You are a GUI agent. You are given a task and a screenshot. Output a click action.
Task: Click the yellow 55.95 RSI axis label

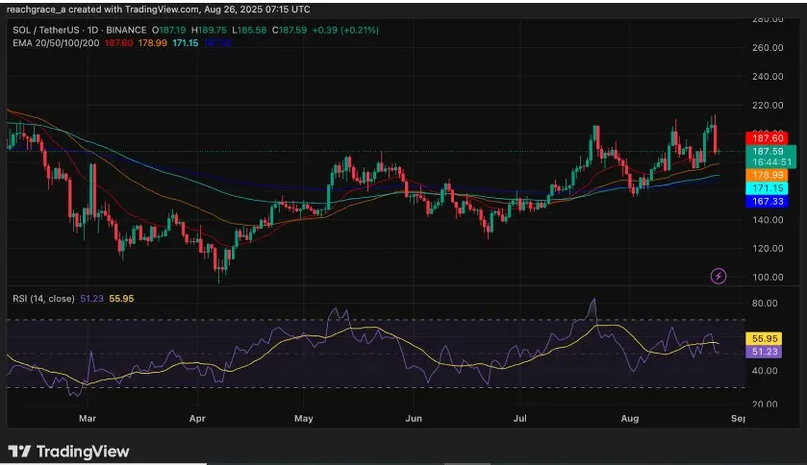coord(766,339)
